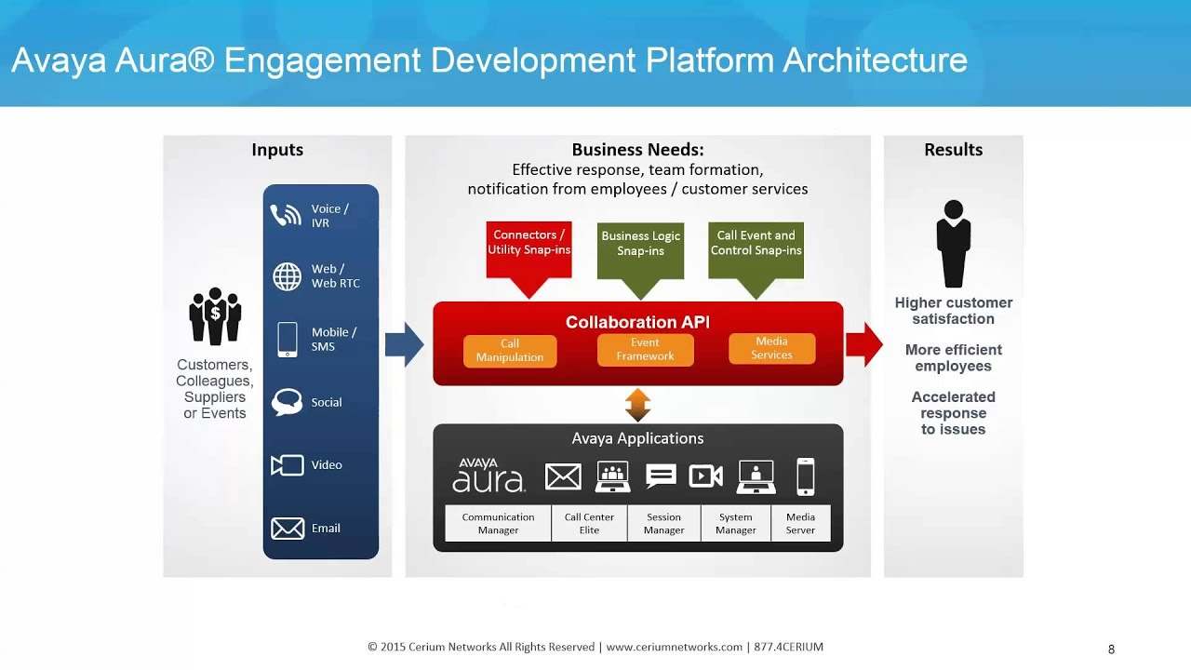The width and height of the screenshot is (1191, 670).
Task: Expand the Call Event and Control Snap-ins callout
Action: [x=756, y=244]
